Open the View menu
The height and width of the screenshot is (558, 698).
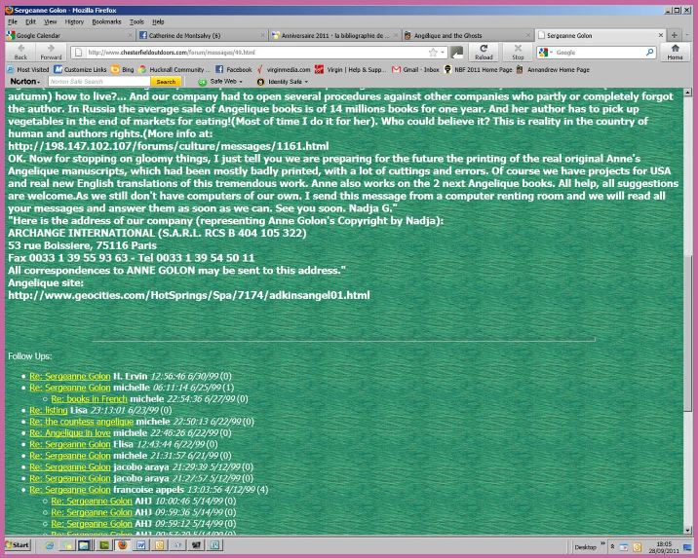[51, 21]
